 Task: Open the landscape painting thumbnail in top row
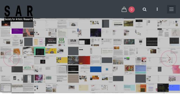(129, 24)
